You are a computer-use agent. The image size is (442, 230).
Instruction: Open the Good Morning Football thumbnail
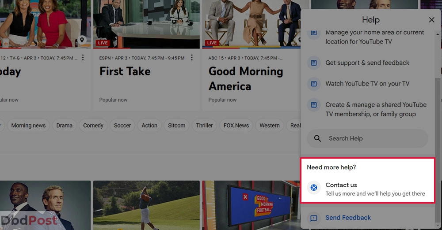pos(251,205)
